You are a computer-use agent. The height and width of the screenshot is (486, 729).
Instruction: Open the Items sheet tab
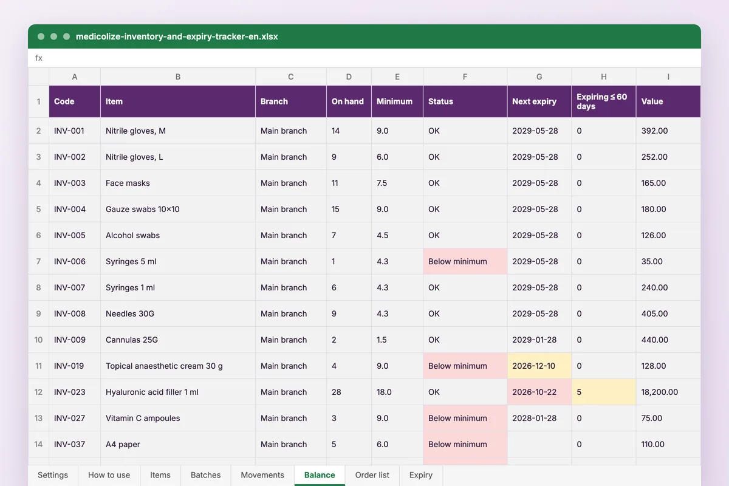[x=160, y=475]
